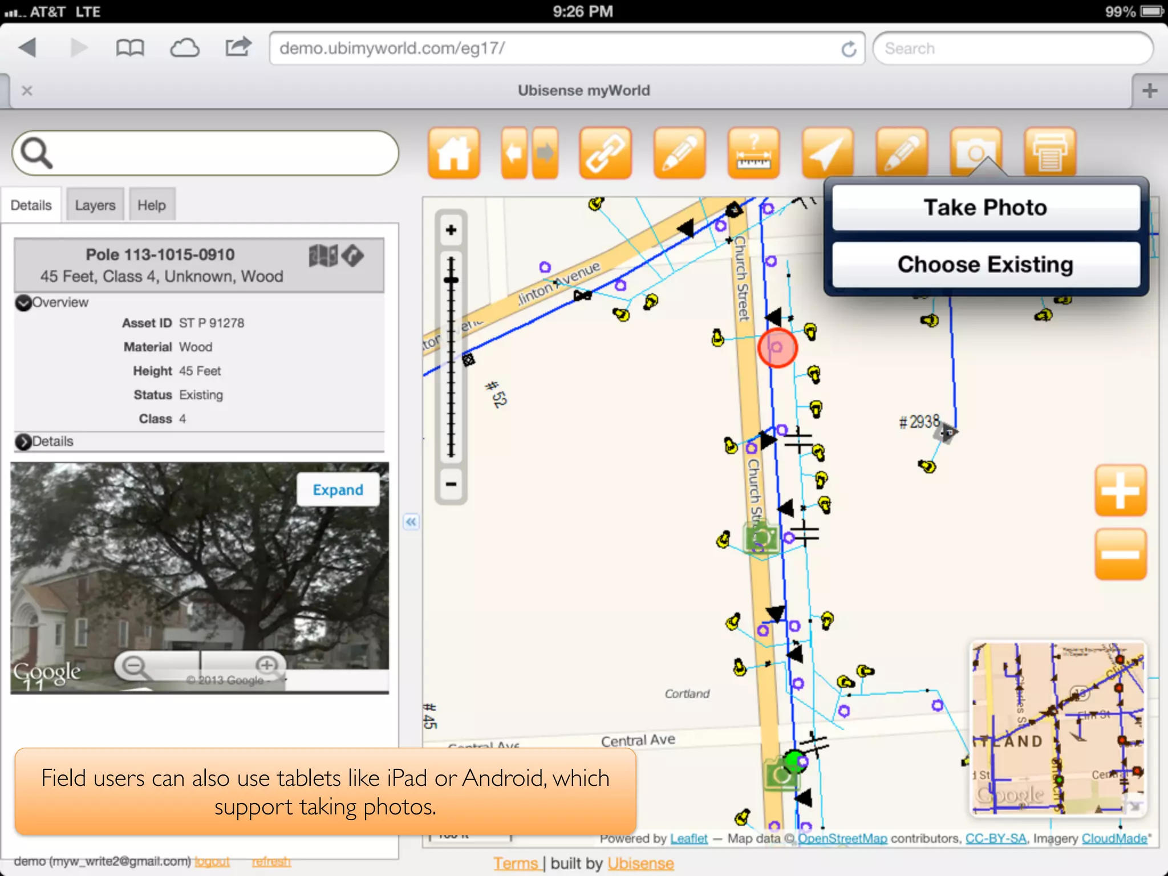
Task: Click the Safari URL address bar
Action: coord(567,48)
